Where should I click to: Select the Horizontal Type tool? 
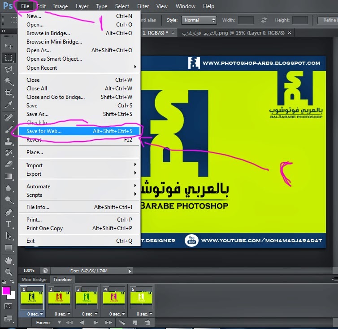click(9, 224)
